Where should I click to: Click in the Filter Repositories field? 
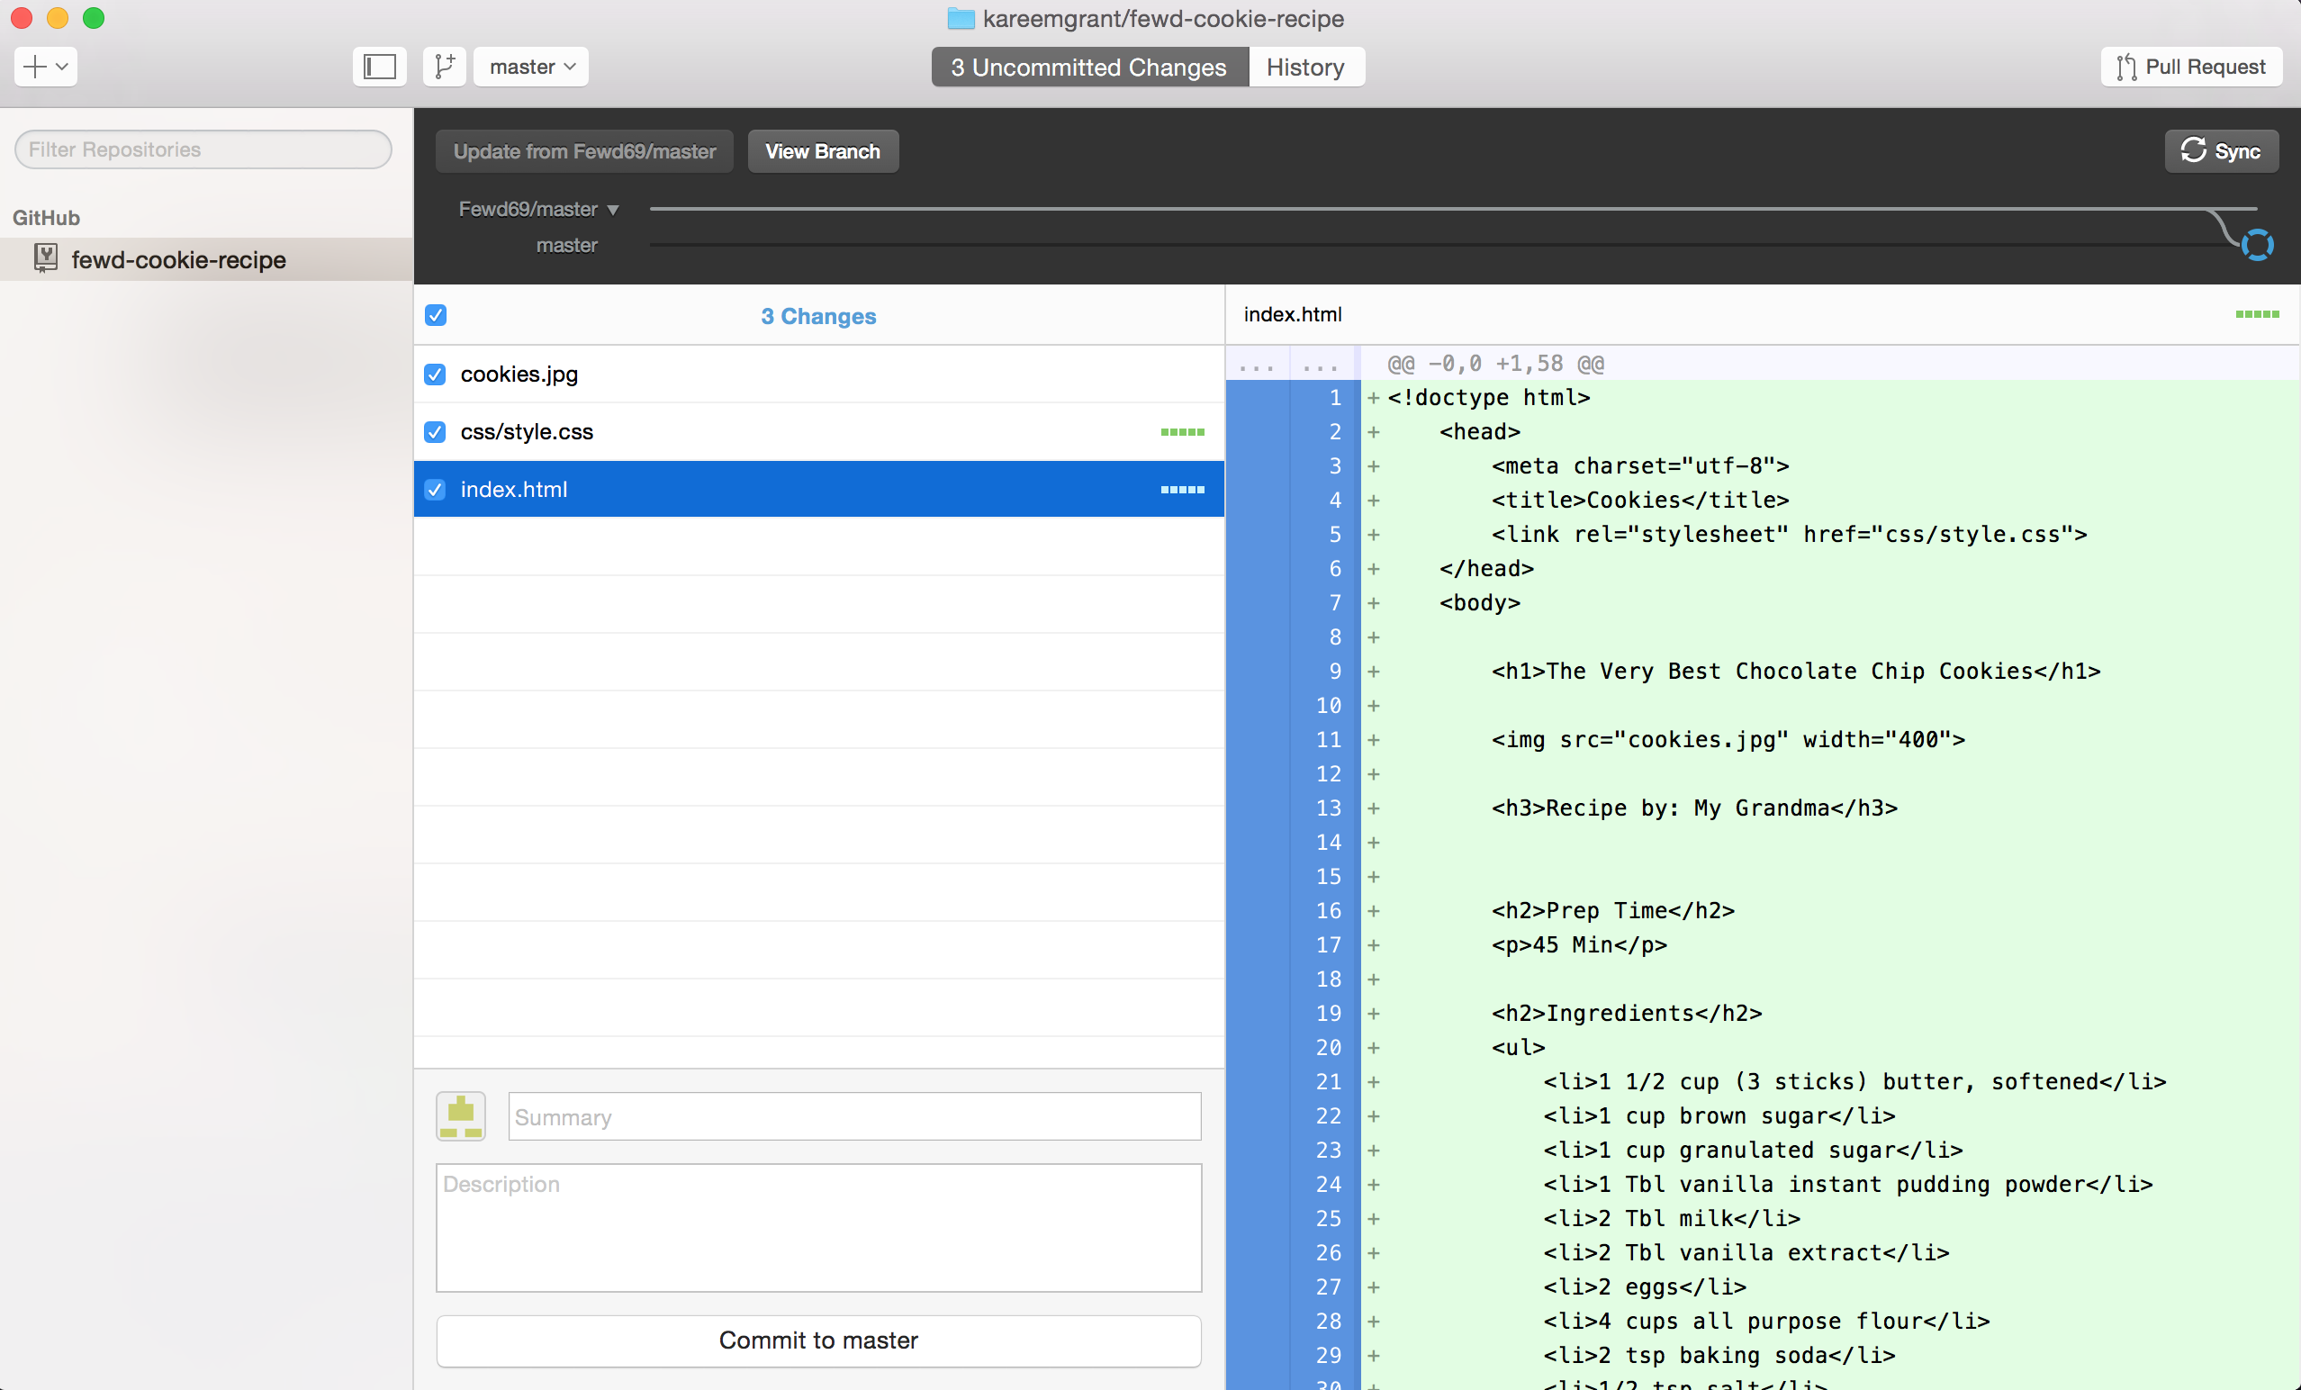(203, 149)
